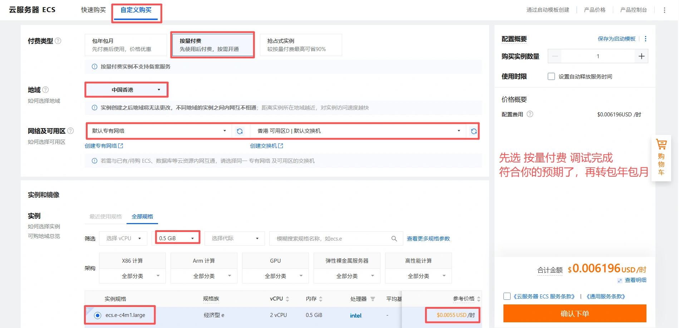This screenshot has height=328, width=679.
Task: Click 可购地域总览 link
Action: click(x=44, y=236)
